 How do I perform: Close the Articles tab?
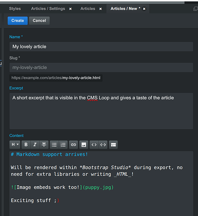[x=101, y=9]
